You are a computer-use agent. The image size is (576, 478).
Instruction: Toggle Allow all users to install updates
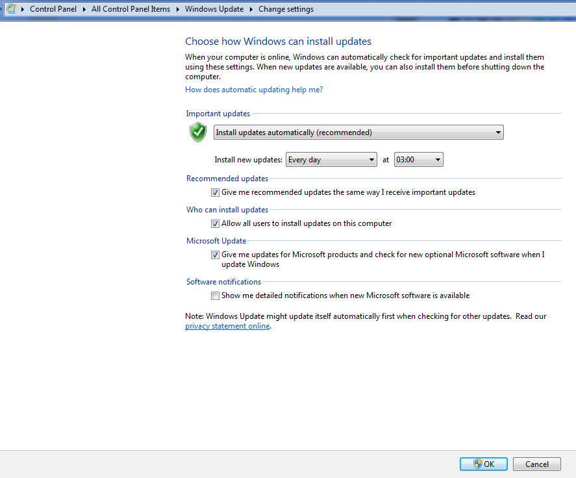point(215,224)
